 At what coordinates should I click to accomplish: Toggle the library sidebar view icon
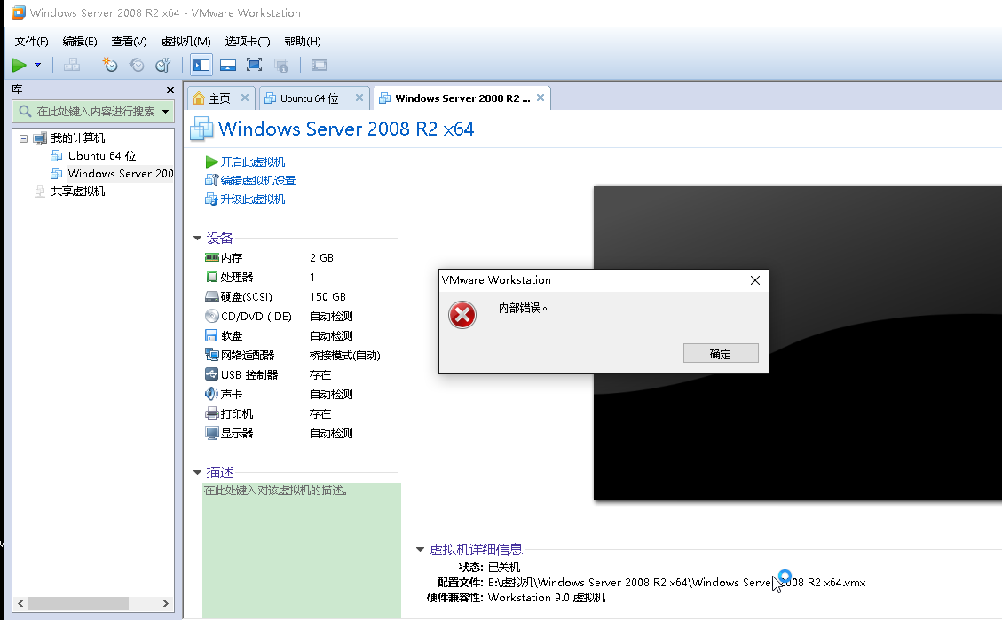201,65
